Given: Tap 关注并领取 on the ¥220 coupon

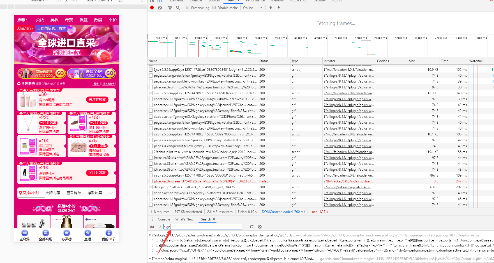Looking at the screenshot, I should 48,123.
